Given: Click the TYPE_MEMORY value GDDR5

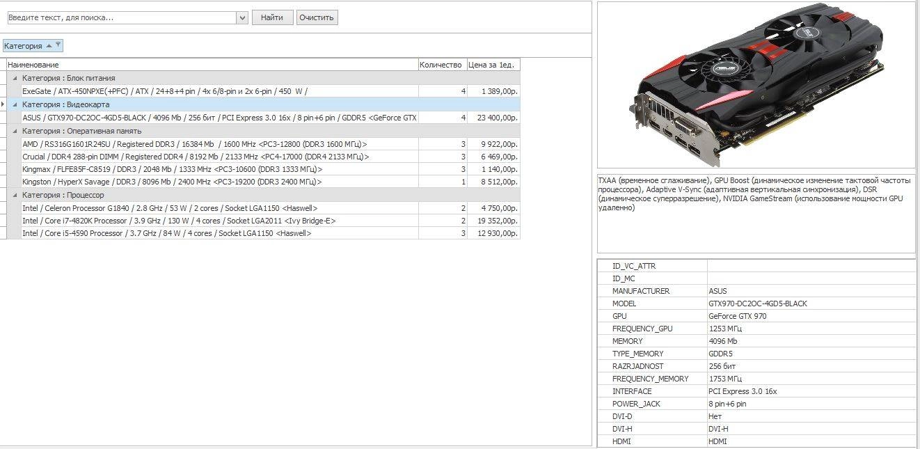Looking at the screenshot, I should click(722, 354).
